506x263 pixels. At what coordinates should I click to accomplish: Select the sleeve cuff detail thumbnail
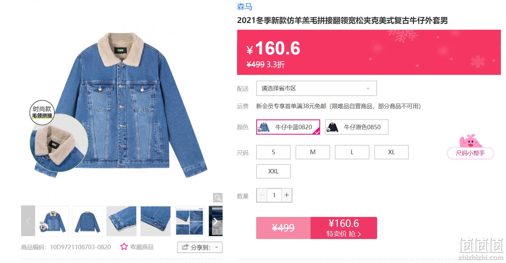click(x=122, y=221)
